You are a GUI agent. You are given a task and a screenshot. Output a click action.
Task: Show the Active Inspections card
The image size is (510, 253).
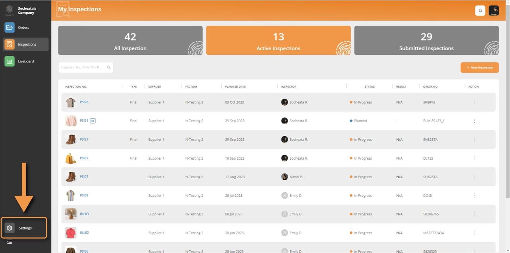click(279, 40)
